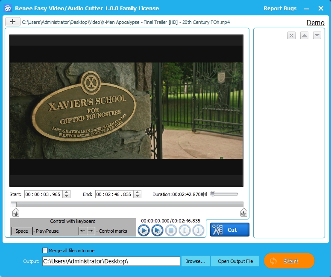Click the play selected clip button
Image resolution: width=331 pixels, height=277 pixels.
click(157, 231)
